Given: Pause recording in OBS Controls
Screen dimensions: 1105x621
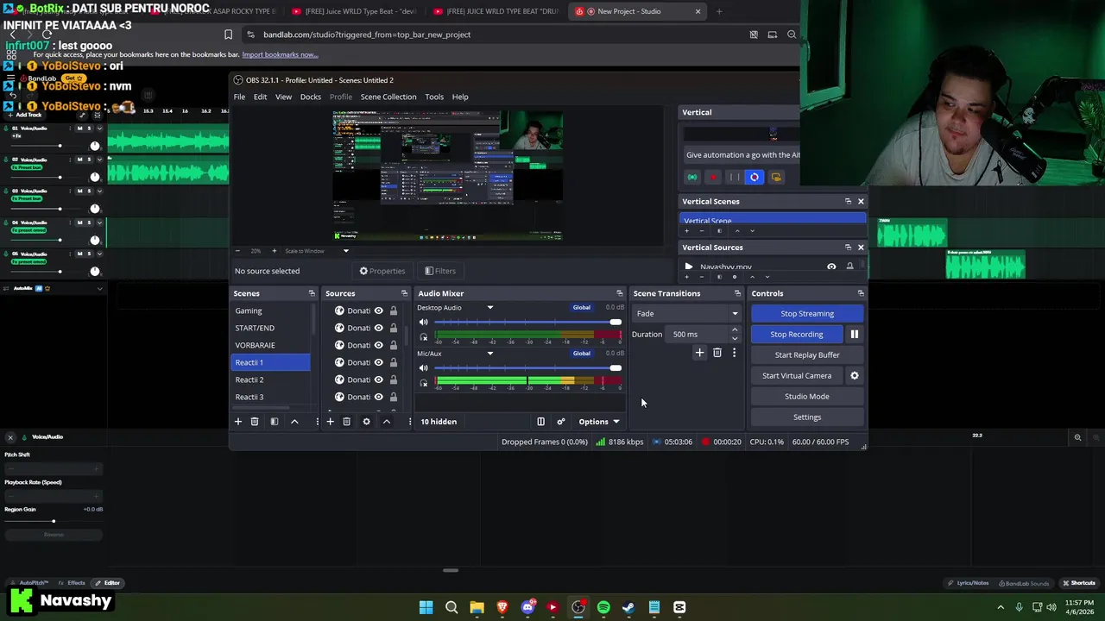Looking at the screenshot, I should tap(855, 334).
